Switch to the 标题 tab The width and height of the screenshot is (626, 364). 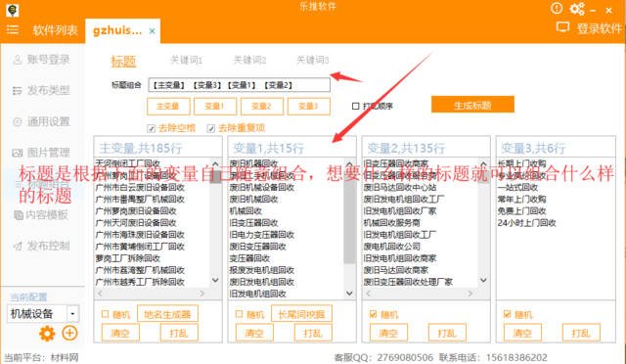tap(123, 61)
